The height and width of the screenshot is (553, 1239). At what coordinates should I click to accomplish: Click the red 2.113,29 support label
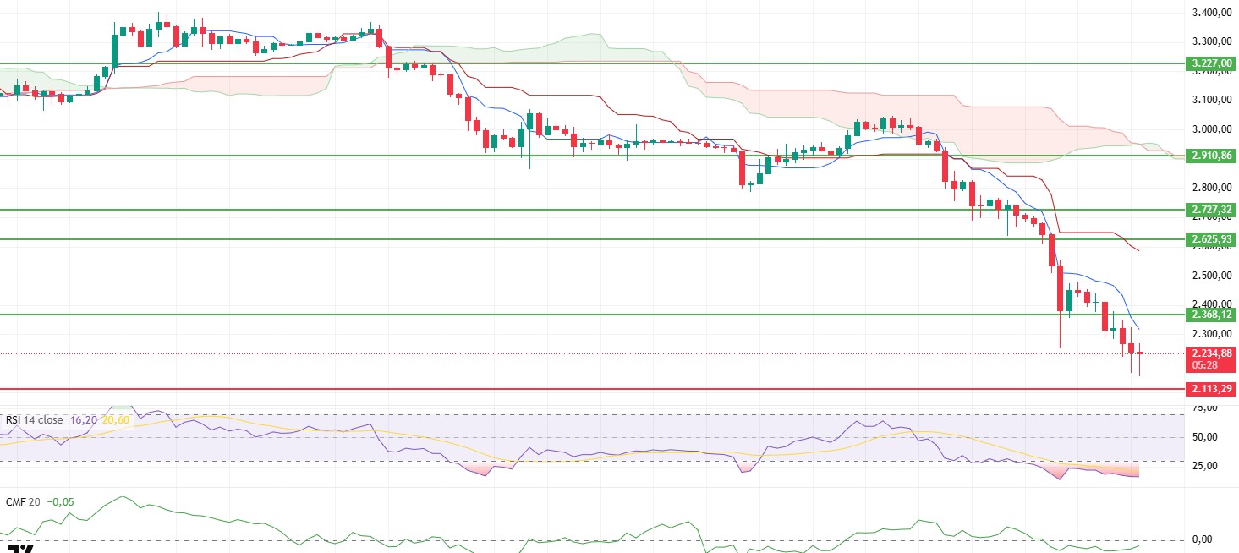point(1210,390)
